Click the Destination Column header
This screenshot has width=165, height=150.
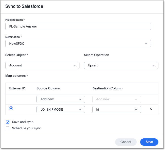point(107,88)
